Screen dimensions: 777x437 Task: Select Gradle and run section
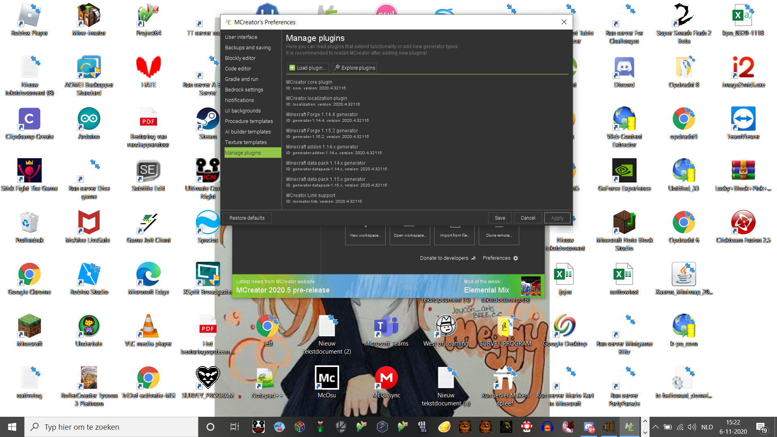[242, 79]
